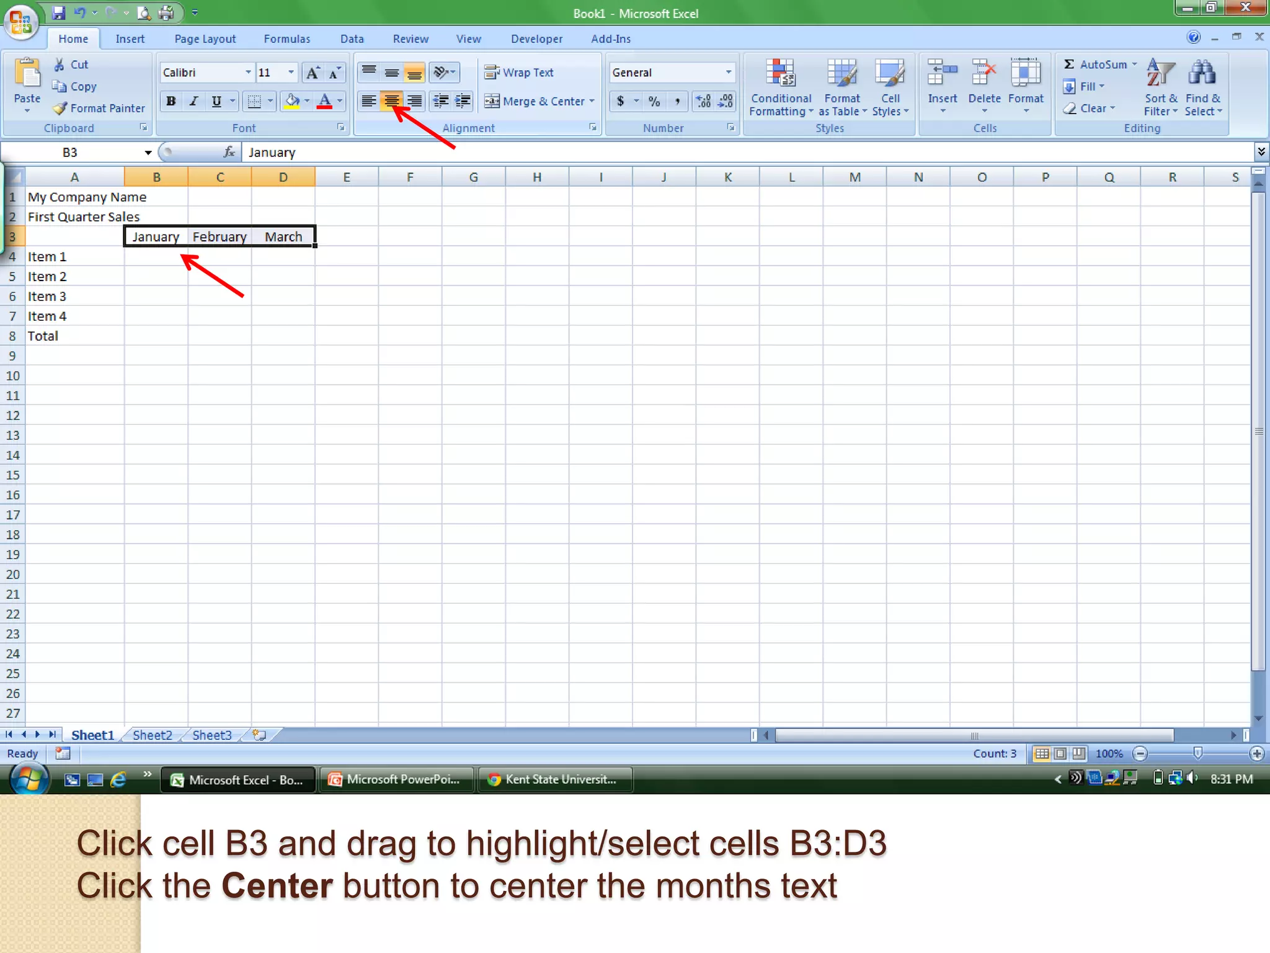
Task: Click Delete cells button
Action: pyautogui.click(x=984, y=87)
